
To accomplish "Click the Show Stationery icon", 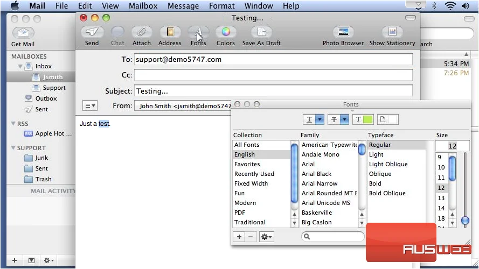I will click(x=393, y=32).
